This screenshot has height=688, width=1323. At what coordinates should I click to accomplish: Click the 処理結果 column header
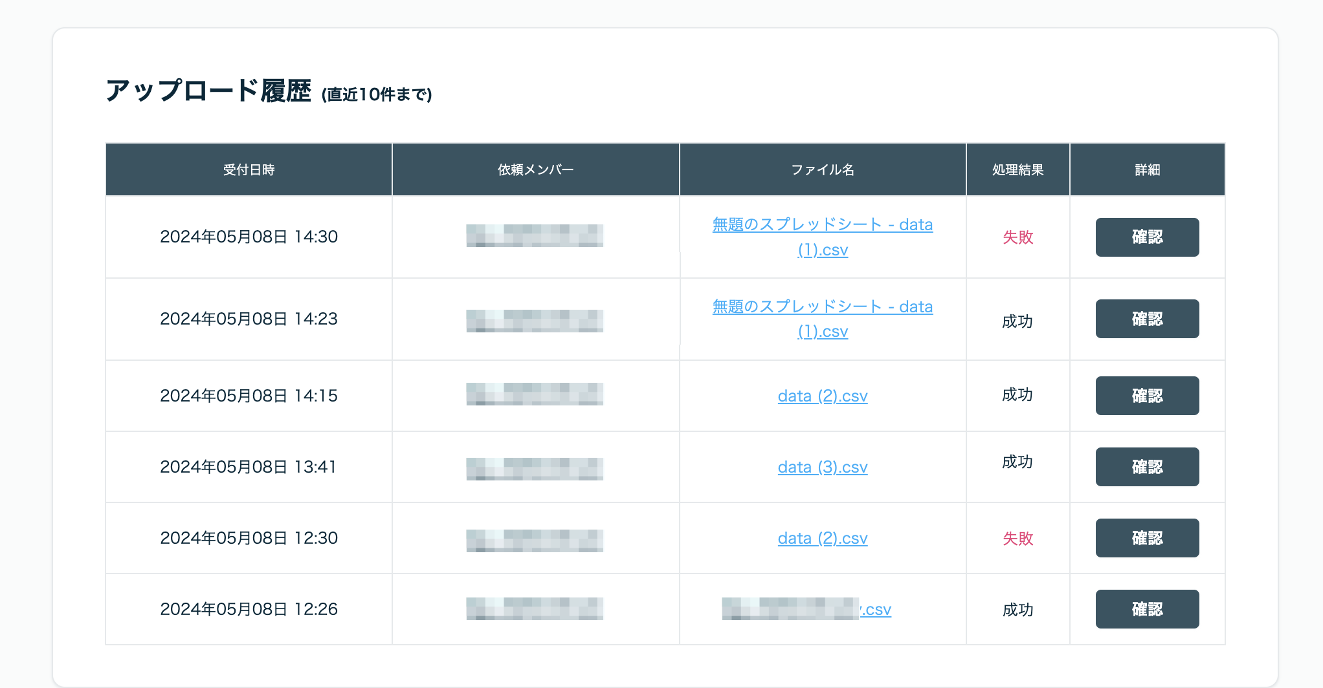1017,169
